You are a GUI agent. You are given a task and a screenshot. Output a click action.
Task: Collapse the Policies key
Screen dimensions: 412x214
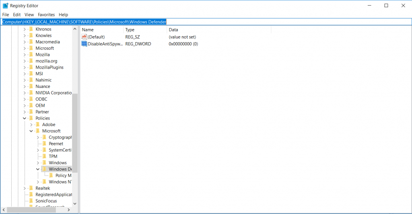[25, 118]
